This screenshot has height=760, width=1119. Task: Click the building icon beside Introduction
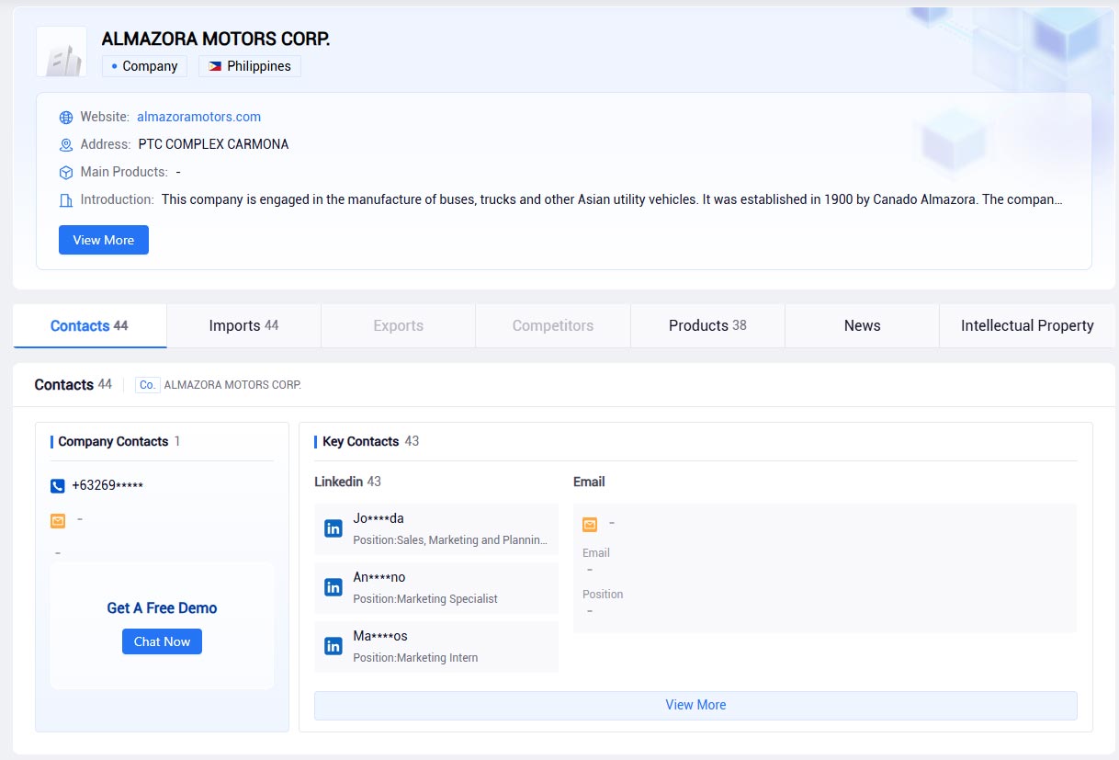[x=66, y=200]
